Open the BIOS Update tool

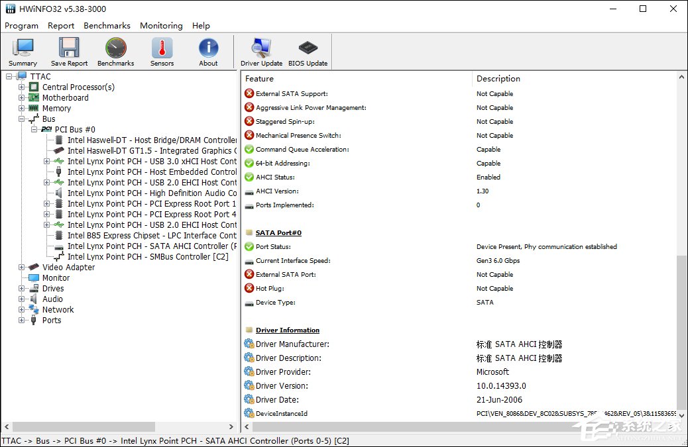pyautogui.click(x=308, y=51)
